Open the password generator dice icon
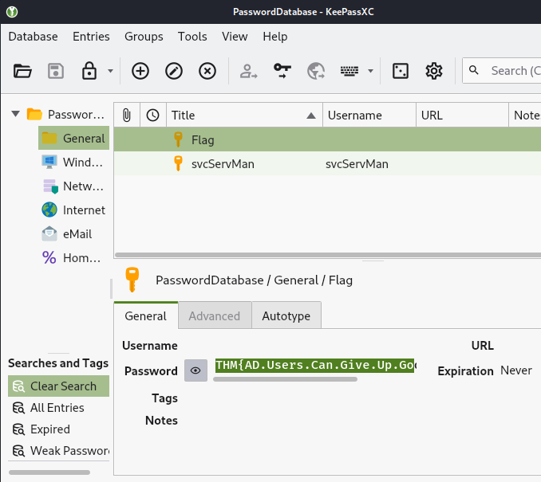541x482 pixels. pos(401,72)
